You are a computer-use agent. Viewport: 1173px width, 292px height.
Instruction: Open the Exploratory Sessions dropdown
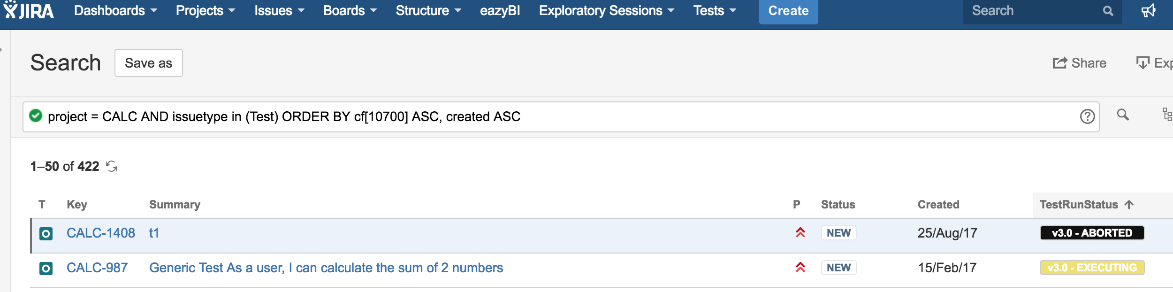coord(607,10)
